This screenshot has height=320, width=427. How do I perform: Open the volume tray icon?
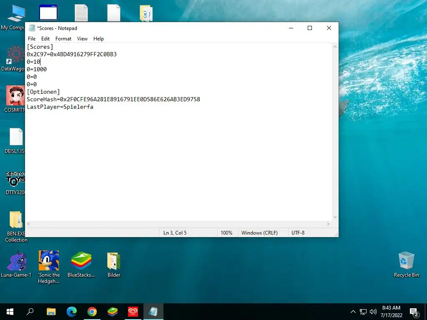pyautogui.click(x=373, y=312)
